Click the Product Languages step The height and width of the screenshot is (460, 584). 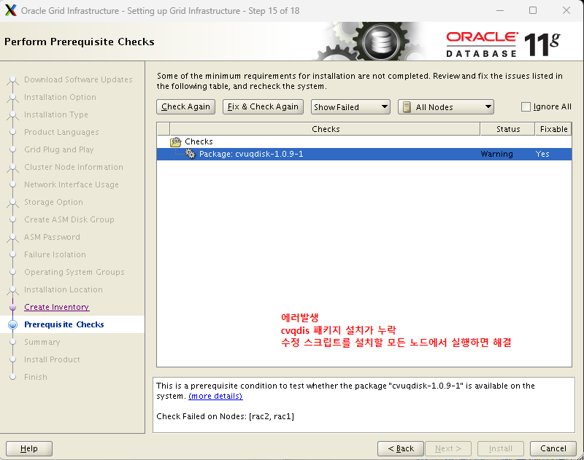(x=61, y=132)
